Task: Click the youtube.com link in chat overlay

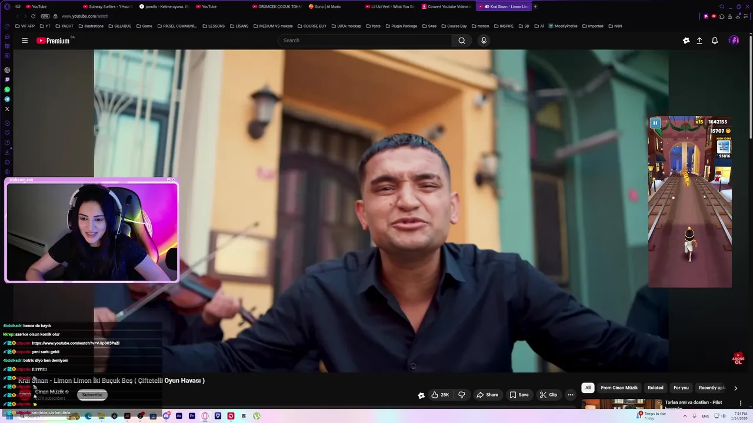Action: (75, 343)
